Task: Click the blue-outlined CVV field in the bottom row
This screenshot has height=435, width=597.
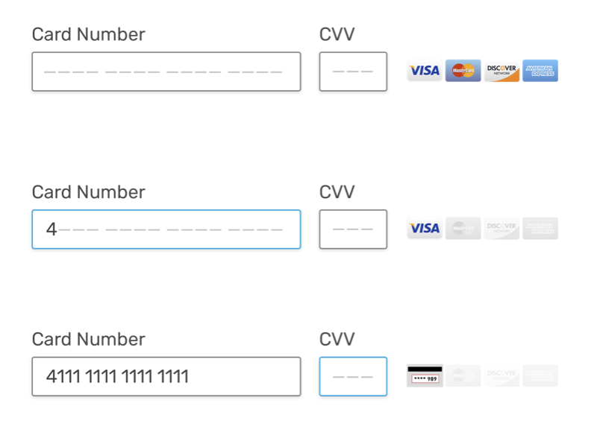Action: (353, 377)
